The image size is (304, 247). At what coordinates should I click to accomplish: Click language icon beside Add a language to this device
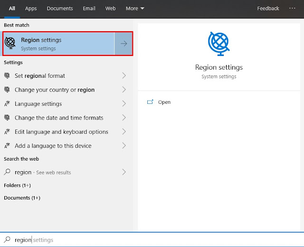coord(7,146)
